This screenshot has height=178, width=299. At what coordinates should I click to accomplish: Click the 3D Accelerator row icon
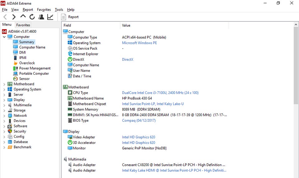pyautogui.click(x=70, y=143)
